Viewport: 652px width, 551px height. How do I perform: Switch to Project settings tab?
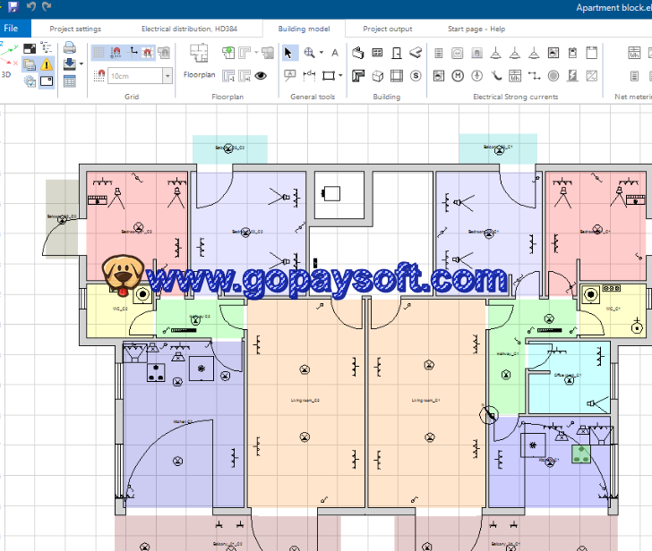[75, 29]
